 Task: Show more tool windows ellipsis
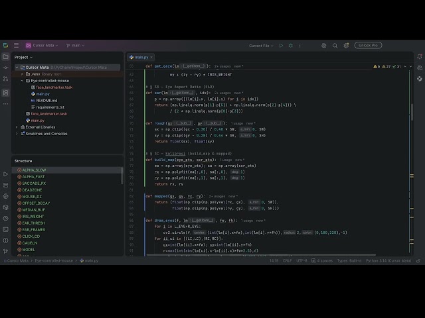pos(5,104)
